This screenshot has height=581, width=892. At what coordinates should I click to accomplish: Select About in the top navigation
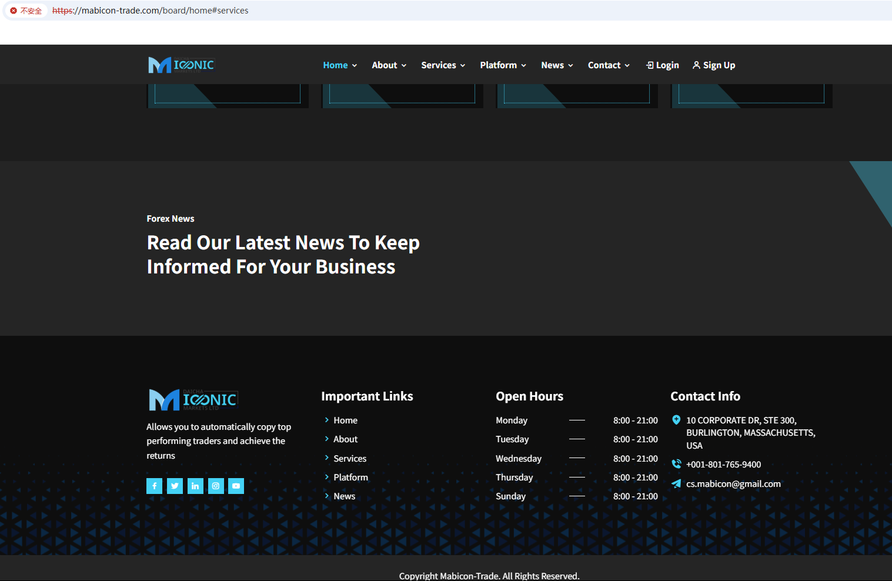click(x=385, y=65)
